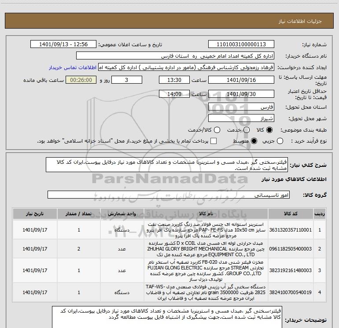This screenshot has height=328, width=339.
Task: Click the quantity 2 in row two
Action: [79, 249]
